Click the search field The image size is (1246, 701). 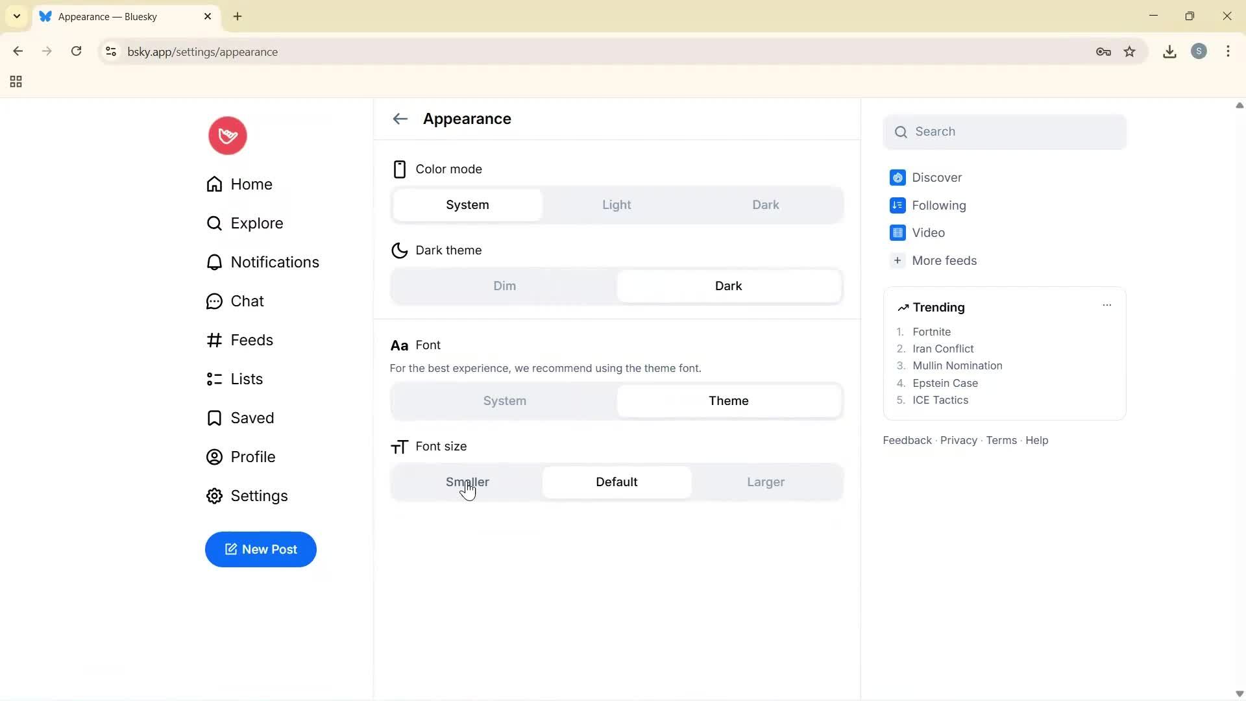(x=1005, y=132)
